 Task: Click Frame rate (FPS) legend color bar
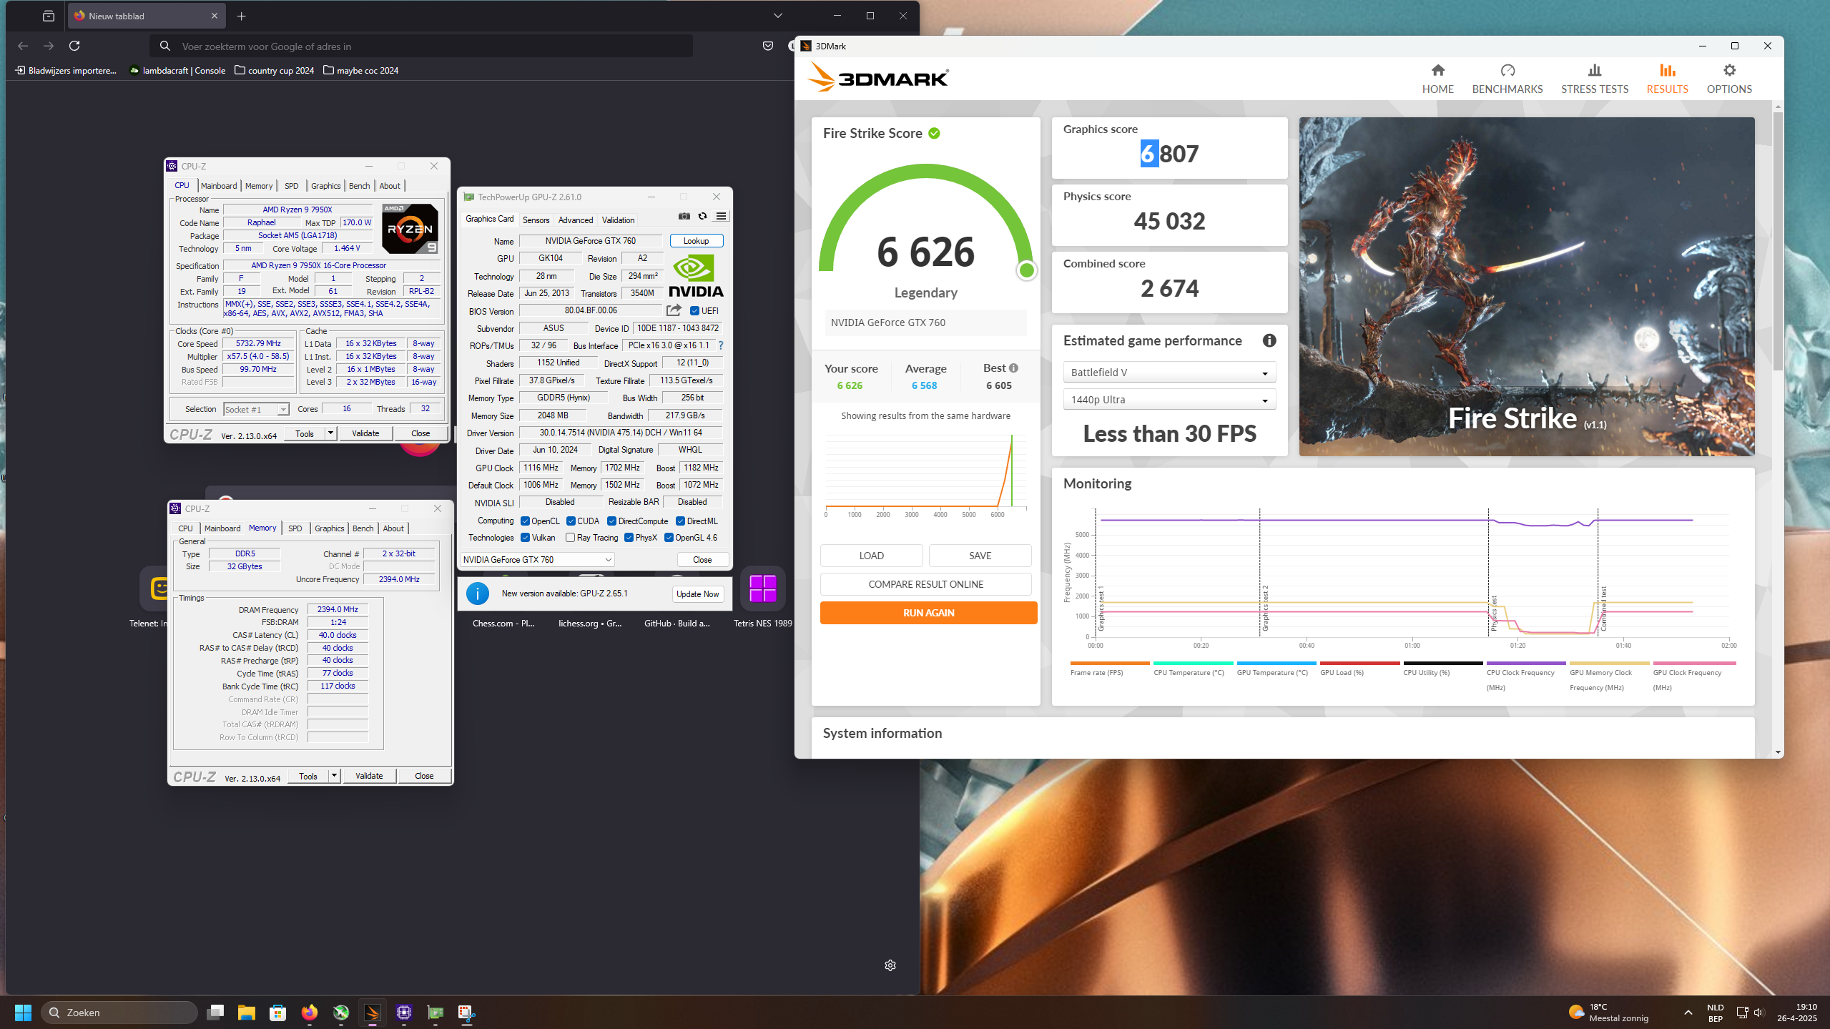click(x=1110, y=663)
